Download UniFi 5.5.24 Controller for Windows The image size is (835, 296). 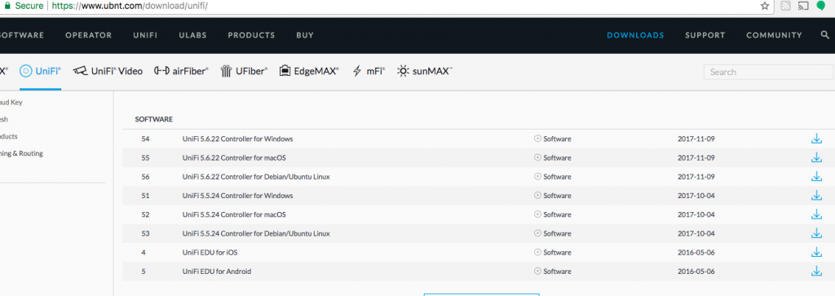click(x=815, y=196)
